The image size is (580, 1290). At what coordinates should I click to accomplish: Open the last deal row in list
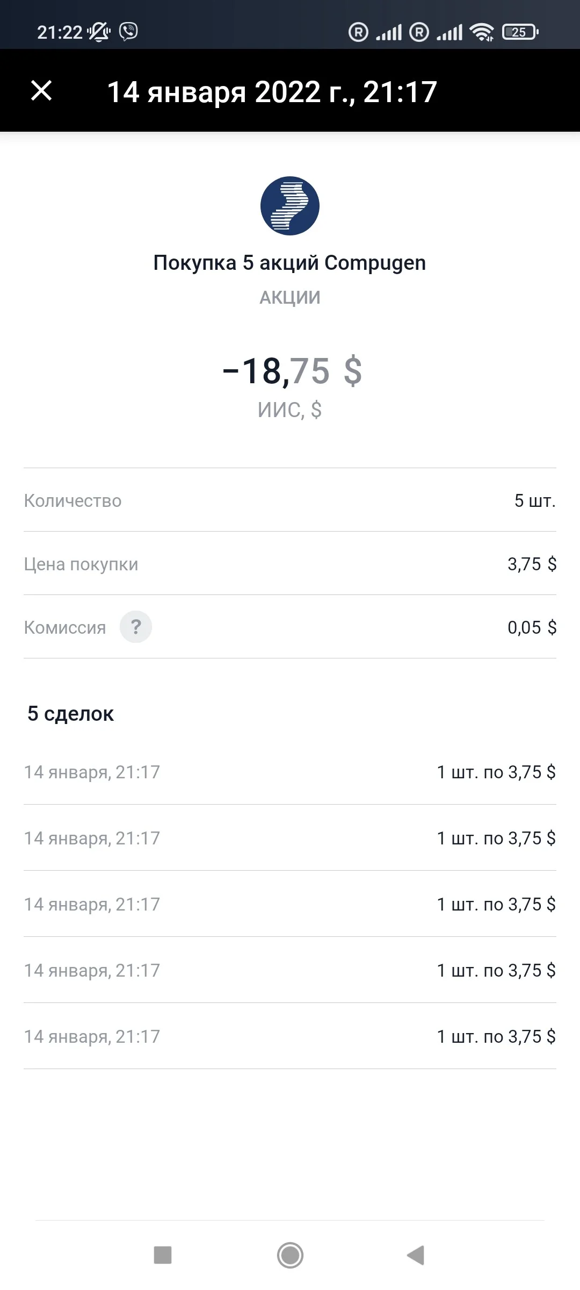click(x=290, y=1036)
